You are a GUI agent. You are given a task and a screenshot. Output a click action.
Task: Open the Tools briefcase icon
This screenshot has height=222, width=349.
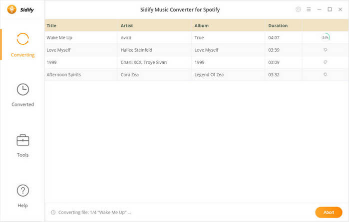[22, 140]
